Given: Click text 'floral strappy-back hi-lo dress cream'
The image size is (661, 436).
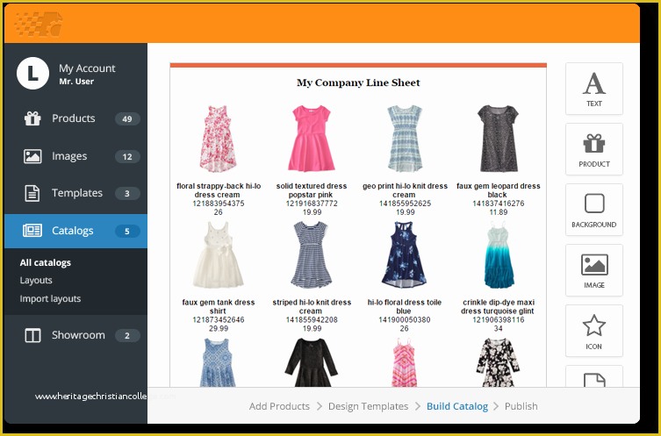Looking at the screenshot, I should (x=219, y=190).
